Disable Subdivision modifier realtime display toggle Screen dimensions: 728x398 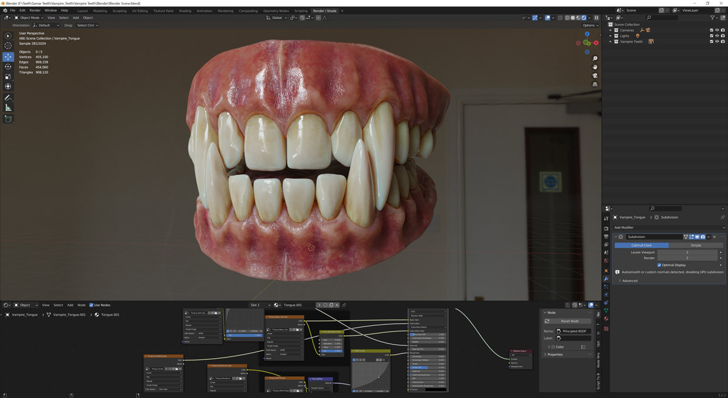[x=697, y=237]
